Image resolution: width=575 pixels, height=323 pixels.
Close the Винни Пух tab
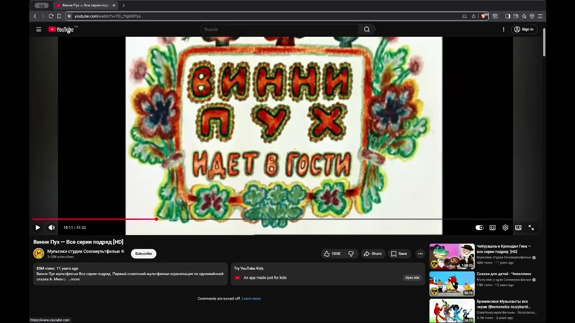pyautogui.click(x=114, y=5)
